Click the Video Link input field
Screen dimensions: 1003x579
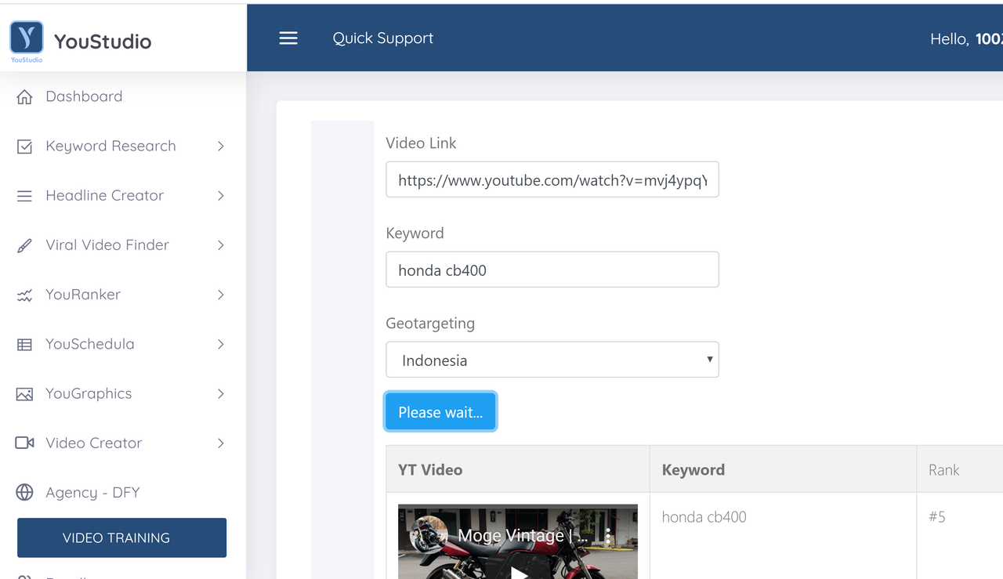pyautogui.click(x=552, y=179)
